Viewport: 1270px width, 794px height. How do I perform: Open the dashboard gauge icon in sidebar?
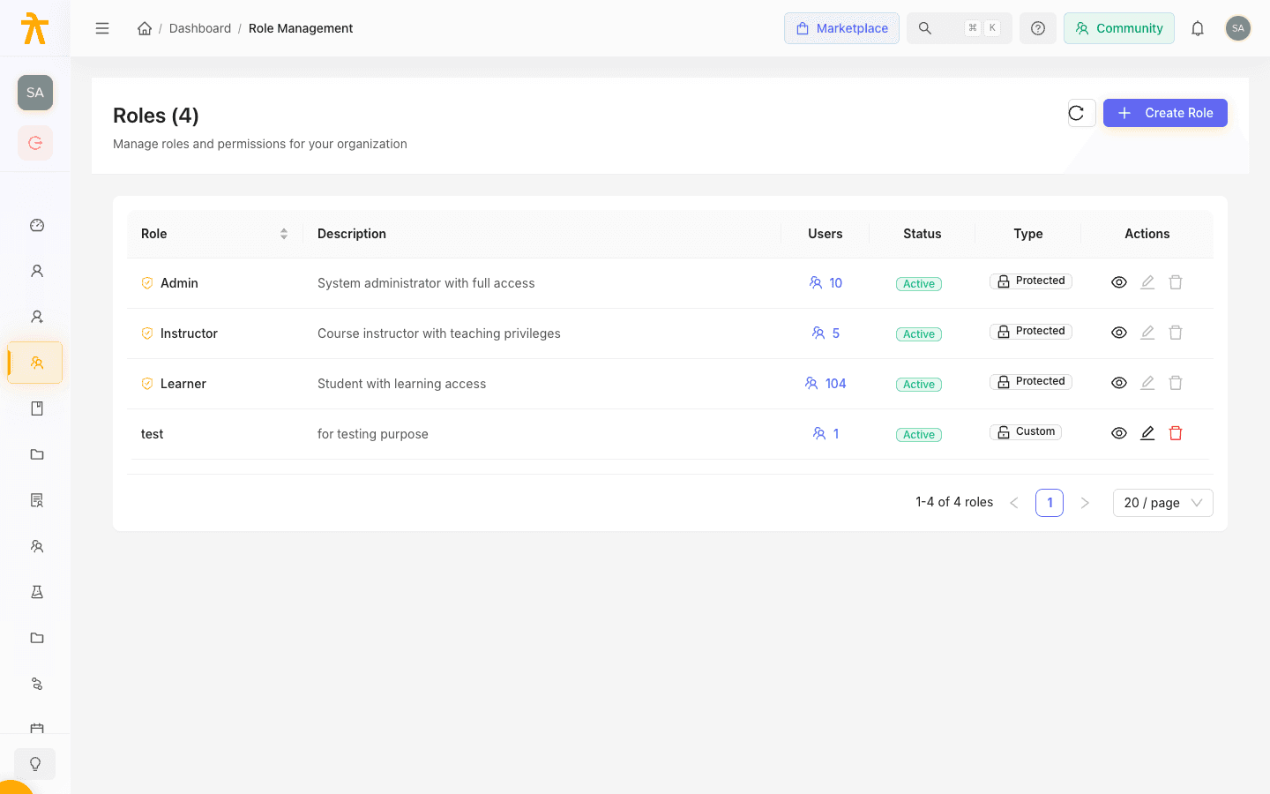(x=37, y=225)
